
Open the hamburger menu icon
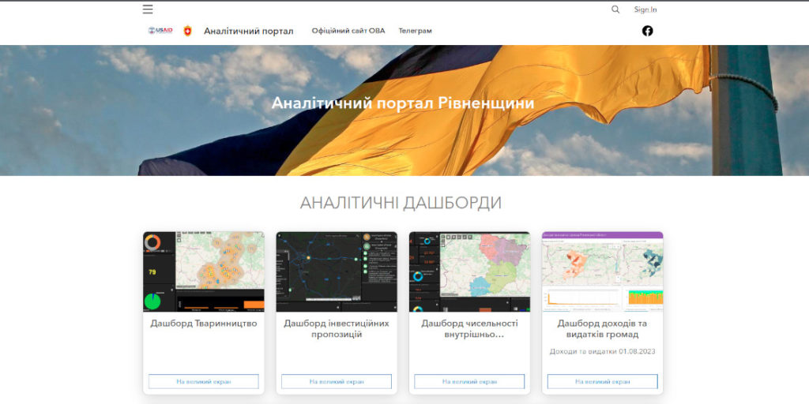[x=148, y=9]
